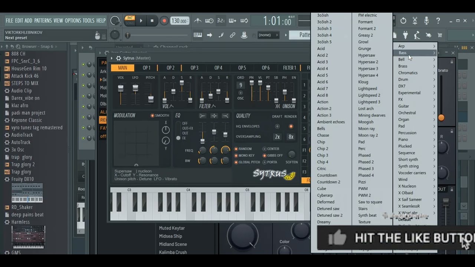The height and width of the screenshot is (267, 475).
Task: Click the tempo field showing 130.000
Action: 180,21
